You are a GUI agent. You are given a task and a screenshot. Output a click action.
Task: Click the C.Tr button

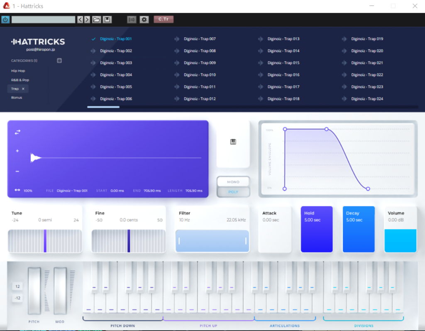pyautogui.click(x=164, y=19)
